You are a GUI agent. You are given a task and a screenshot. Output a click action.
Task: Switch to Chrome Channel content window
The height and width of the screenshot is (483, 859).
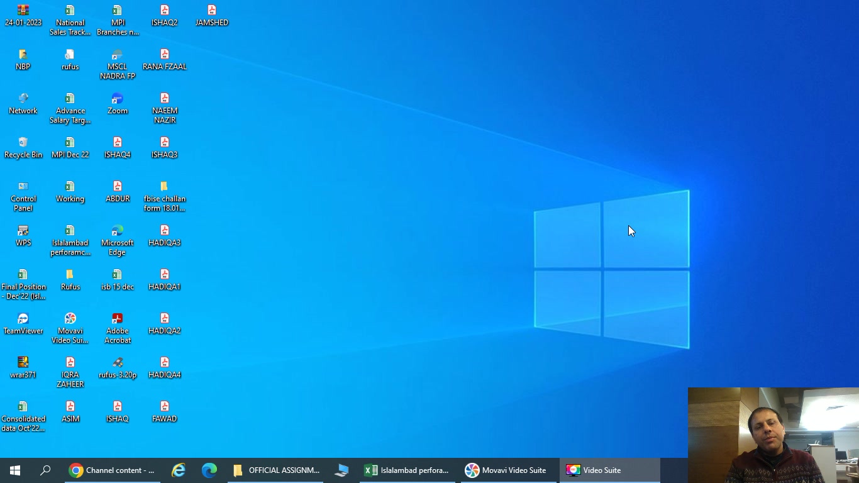pyautogui.click(x=113, y=470)
